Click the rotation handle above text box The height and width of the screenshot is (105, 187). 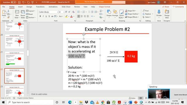[x=84, y=34]
